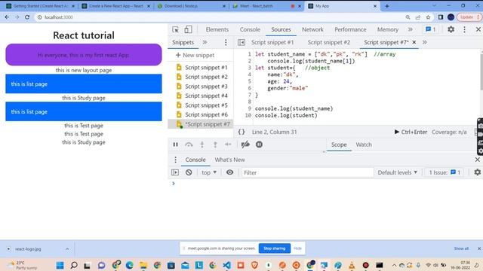Image resolution: width=483 pixels, height=271 pixels.
Task: Pause script execution
Action: 176,145
